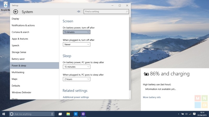
Task: Go back using the Settings back arrow
Action: point(15,12)
